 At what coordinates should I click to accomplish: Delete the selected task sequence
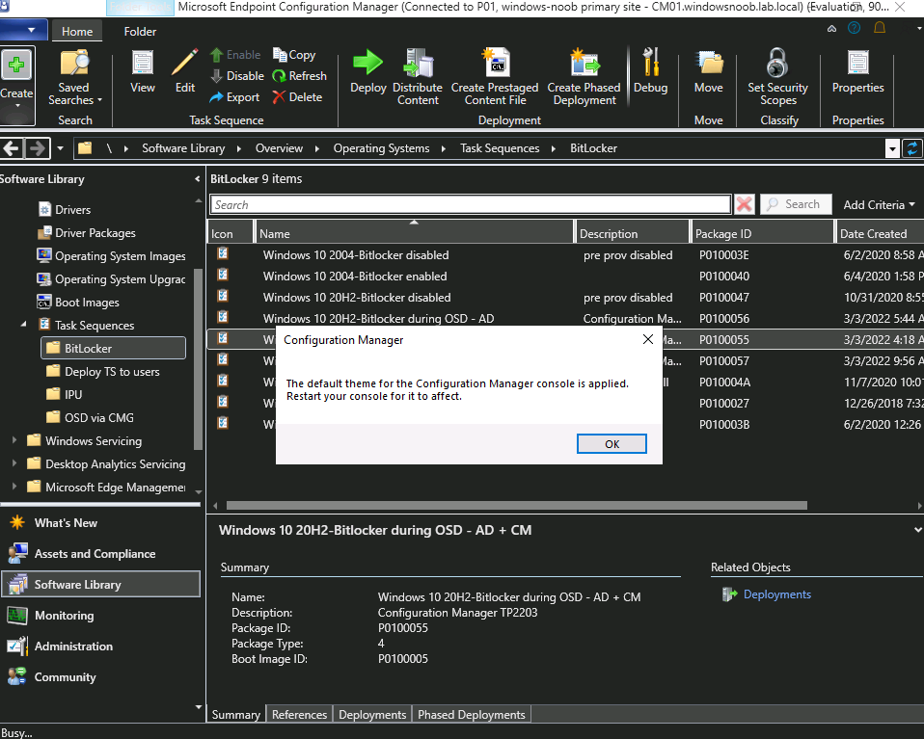pyautogui.click(x=298, y=97)
